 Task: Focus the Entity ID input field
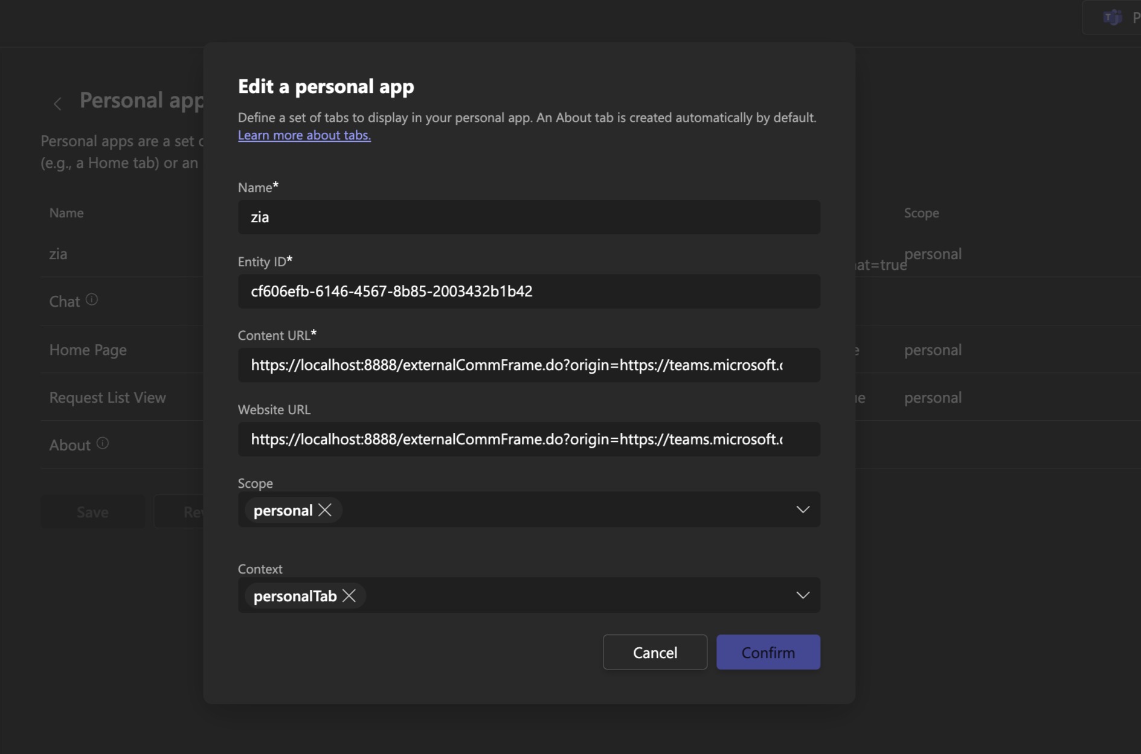click(x=529, y=292)
